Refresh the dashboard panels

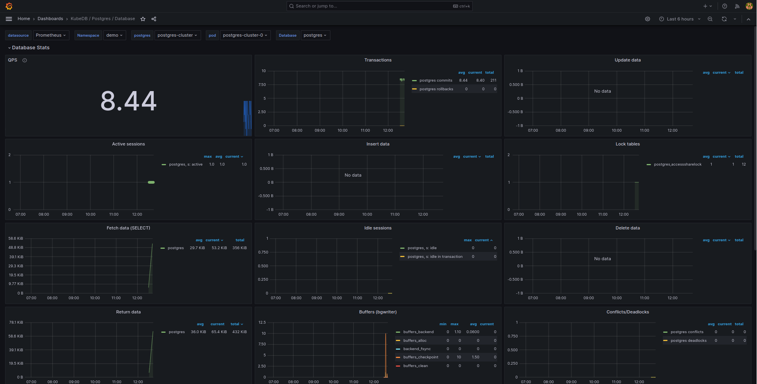pyautogui.click(x=724, y=19)
